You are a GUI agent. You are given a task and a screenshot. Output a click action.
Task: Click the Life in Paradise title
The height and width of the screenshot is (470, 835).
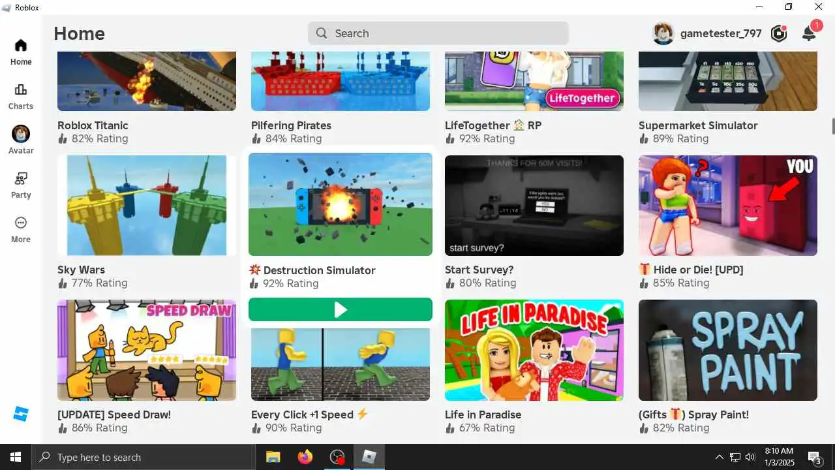pyautogui.click(x=483, y=415)
